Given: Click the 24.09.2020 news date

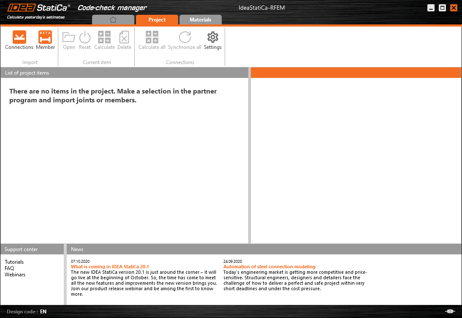Looking at the screenshot, I should click(233, 261).
